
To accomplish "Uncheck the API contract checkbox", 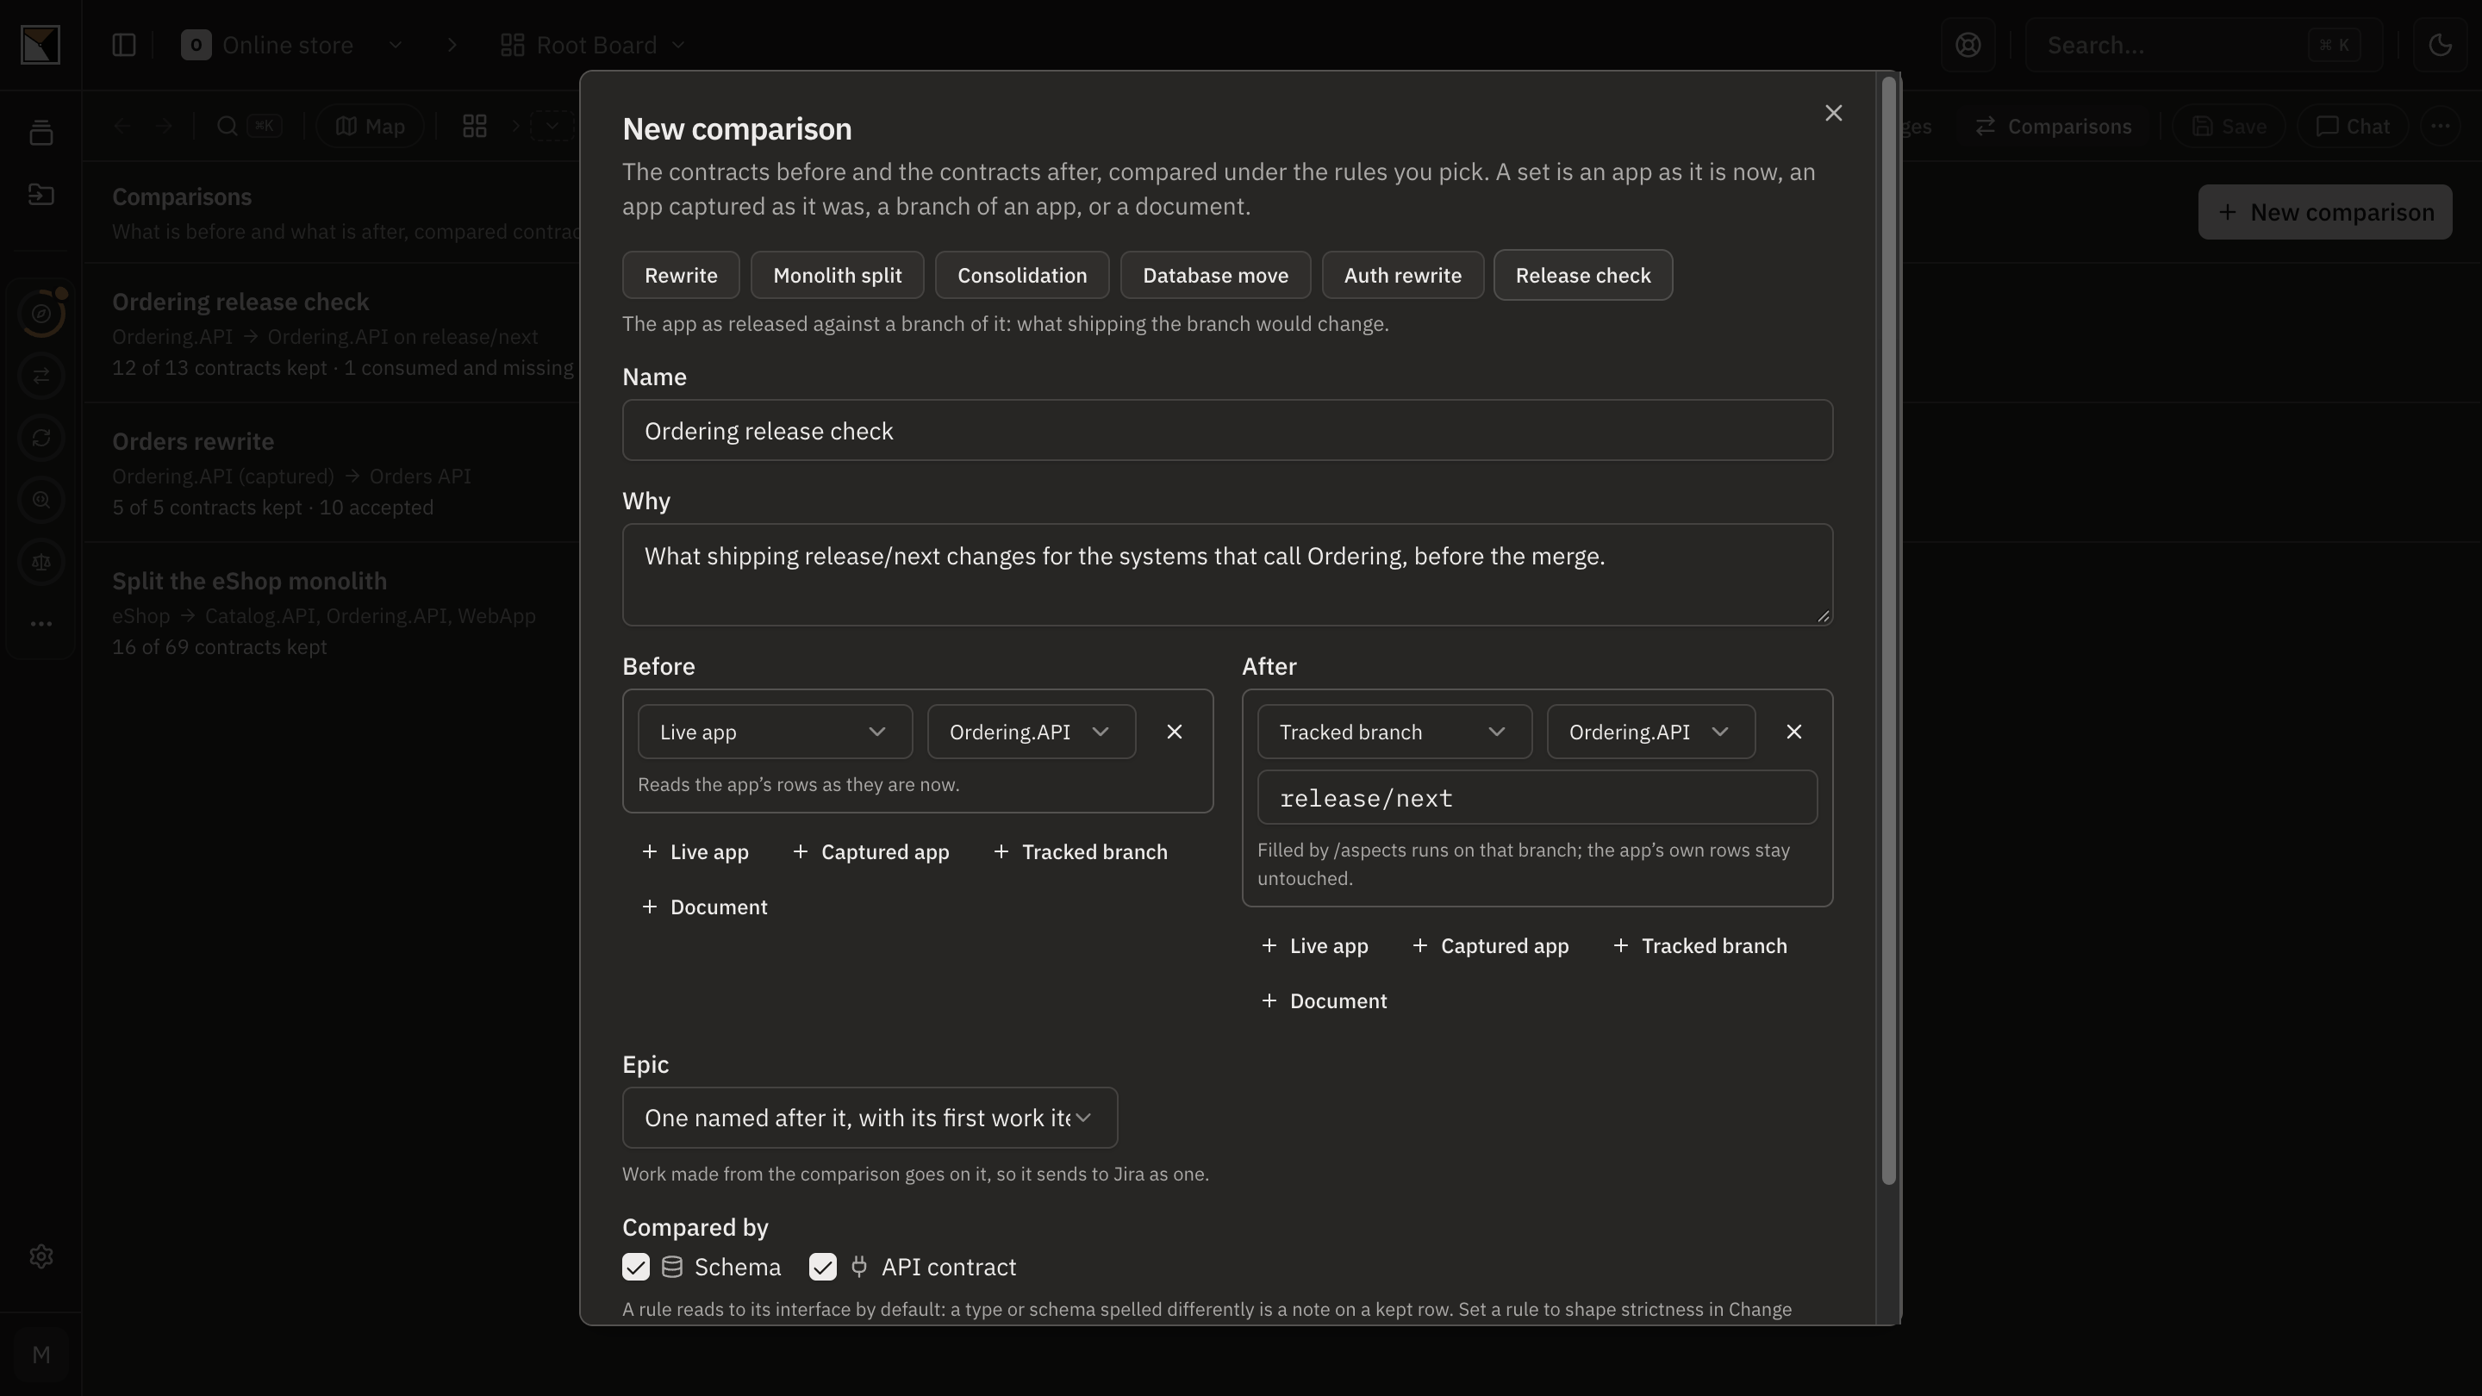I will (822, 1268).
